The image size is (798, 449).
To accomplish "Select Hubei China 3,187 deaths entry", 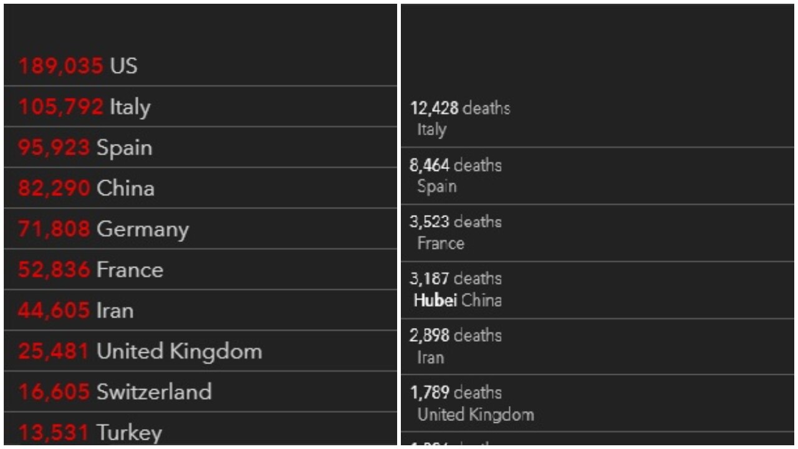I will [597, 290].
